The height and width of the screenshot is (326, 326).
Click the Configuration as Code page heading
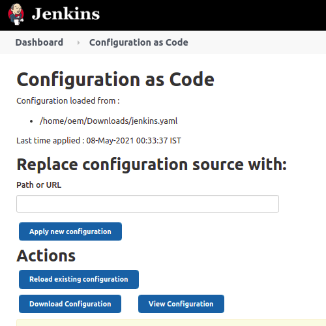(x=115, y=80)
